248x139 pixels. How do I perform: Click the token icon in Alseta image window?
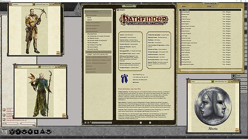coord(237,130)
